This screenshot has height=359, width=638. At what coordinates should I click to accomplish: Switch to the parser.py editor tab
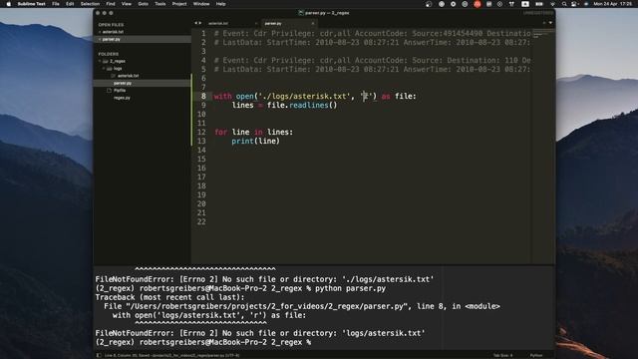coord(288,23)
